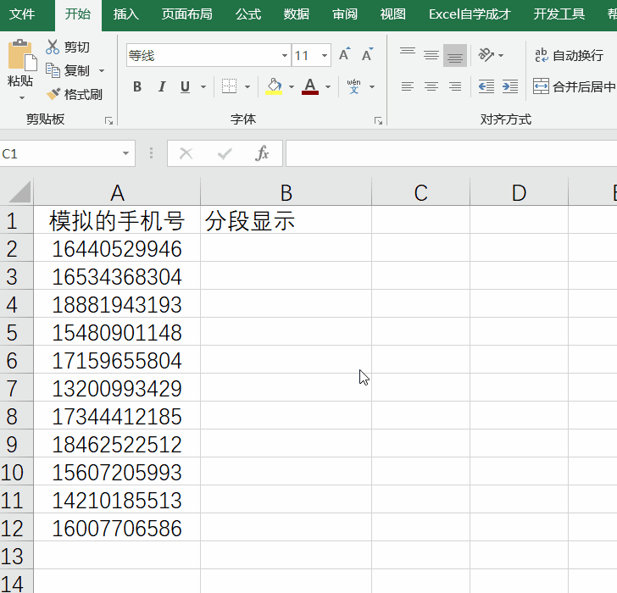Enable wrap text (自动换行)

coord(569,55)
